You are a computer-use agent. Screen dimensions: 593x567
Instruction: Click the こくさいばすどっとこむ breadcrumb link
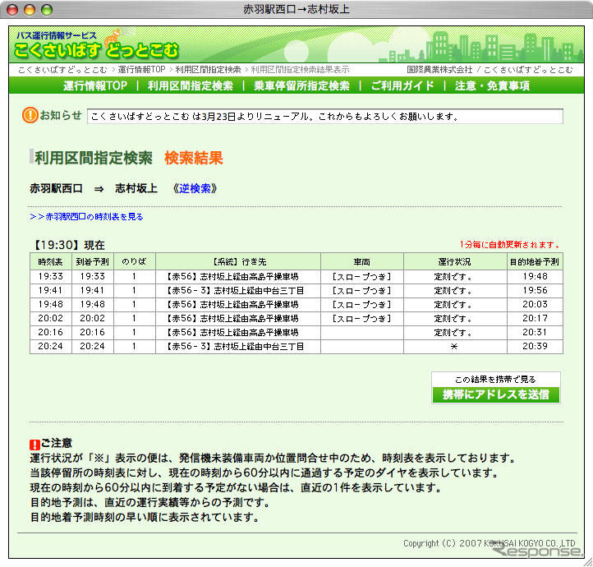coord(62,70)
